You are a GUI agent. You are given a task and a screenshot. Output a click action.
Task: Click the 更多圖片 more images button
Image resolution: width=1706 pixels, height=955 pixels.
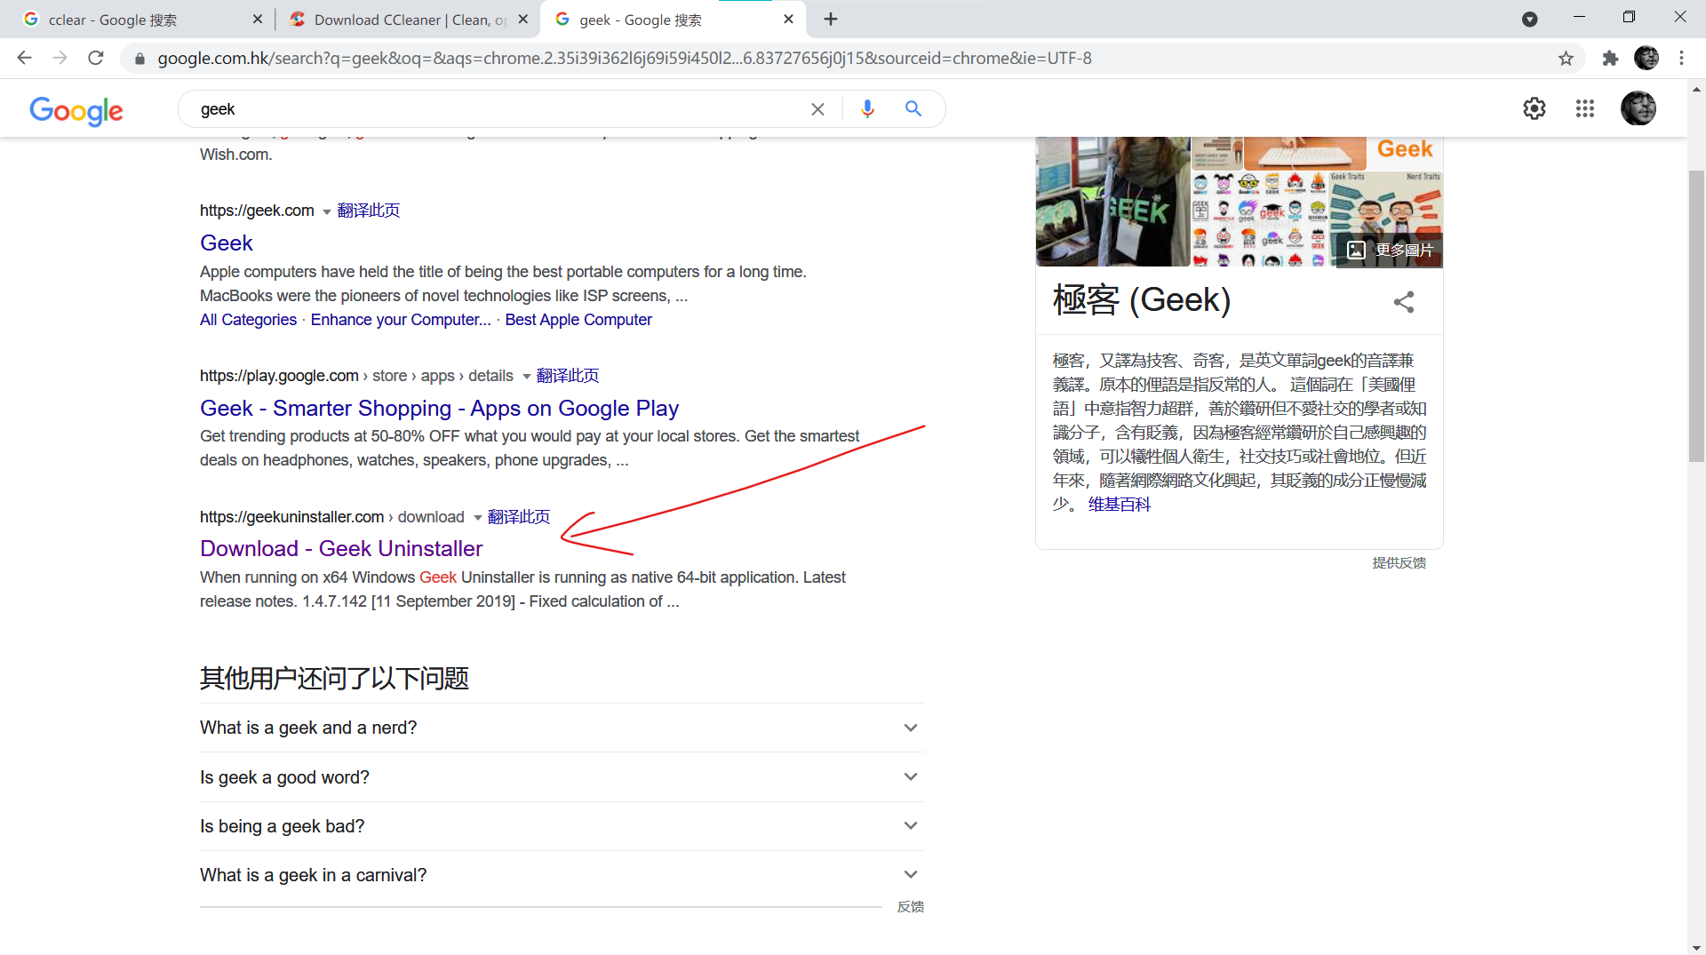(1390, 251)
